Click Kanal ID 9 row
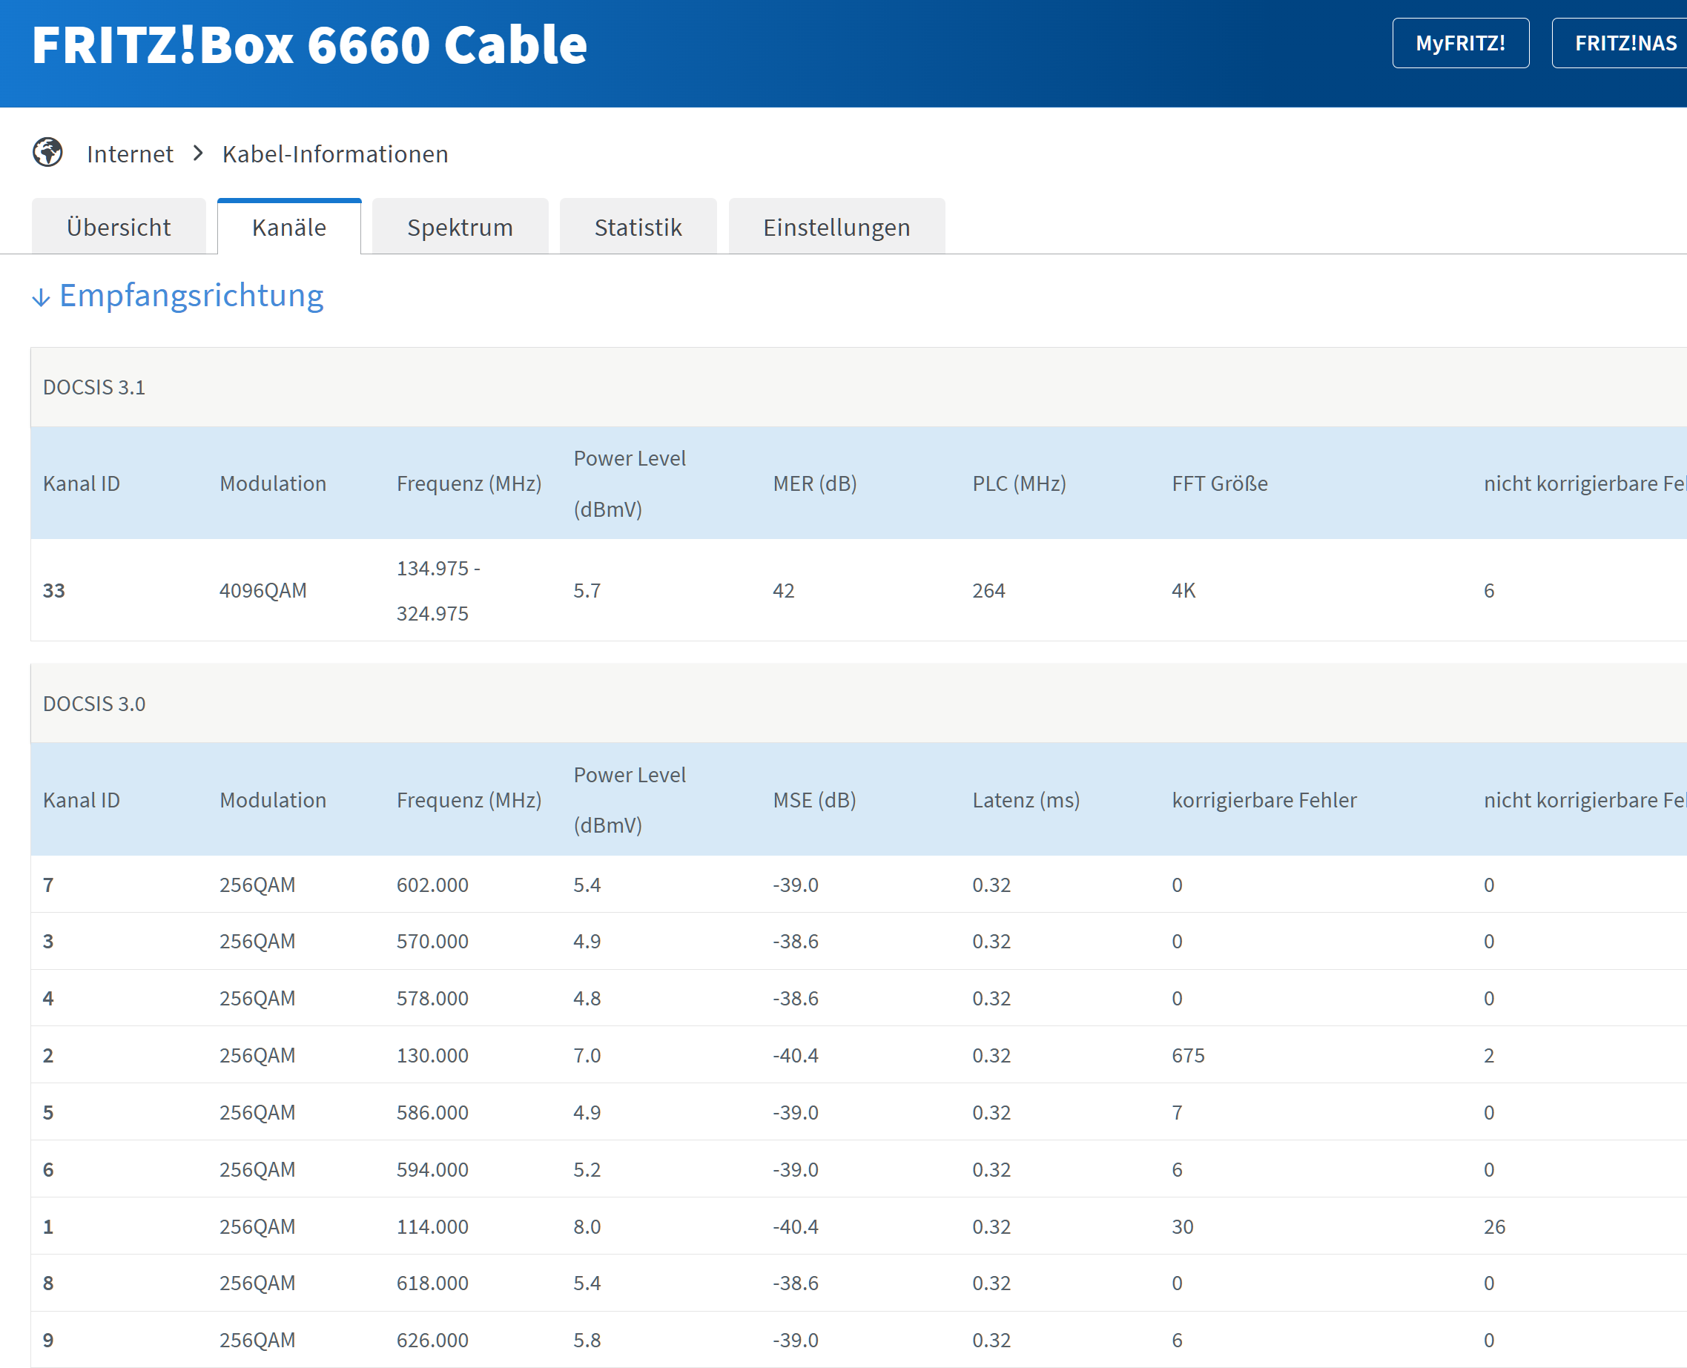Screen dimensions: 1687x1368 coord(859,1340)
